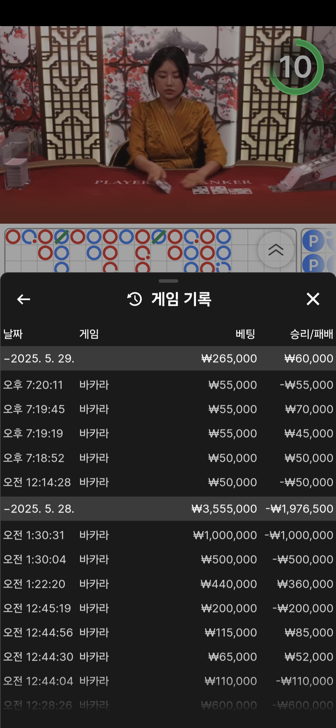Screen dimensions: 336x728
Task: Tap the ₩360,000 win amount
Action: click(305, 584)
